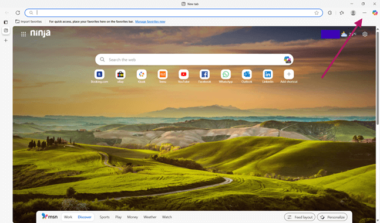Open the WhatsApp shortcut
Viewport: 380px width, 223px height.
226,76
